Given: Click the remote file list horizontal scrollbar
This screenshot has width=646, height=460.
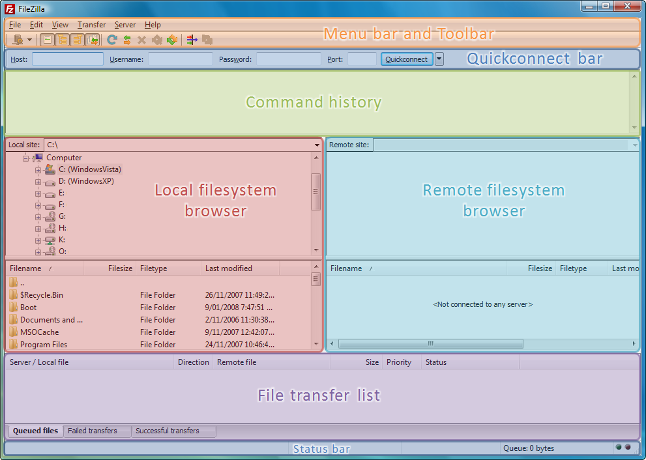Looking at the screenshot, I should 430,343.
